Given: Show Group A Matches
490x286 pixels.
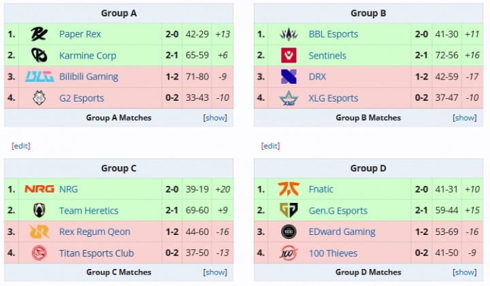Looking at the screenshot, I should (215, 118).
